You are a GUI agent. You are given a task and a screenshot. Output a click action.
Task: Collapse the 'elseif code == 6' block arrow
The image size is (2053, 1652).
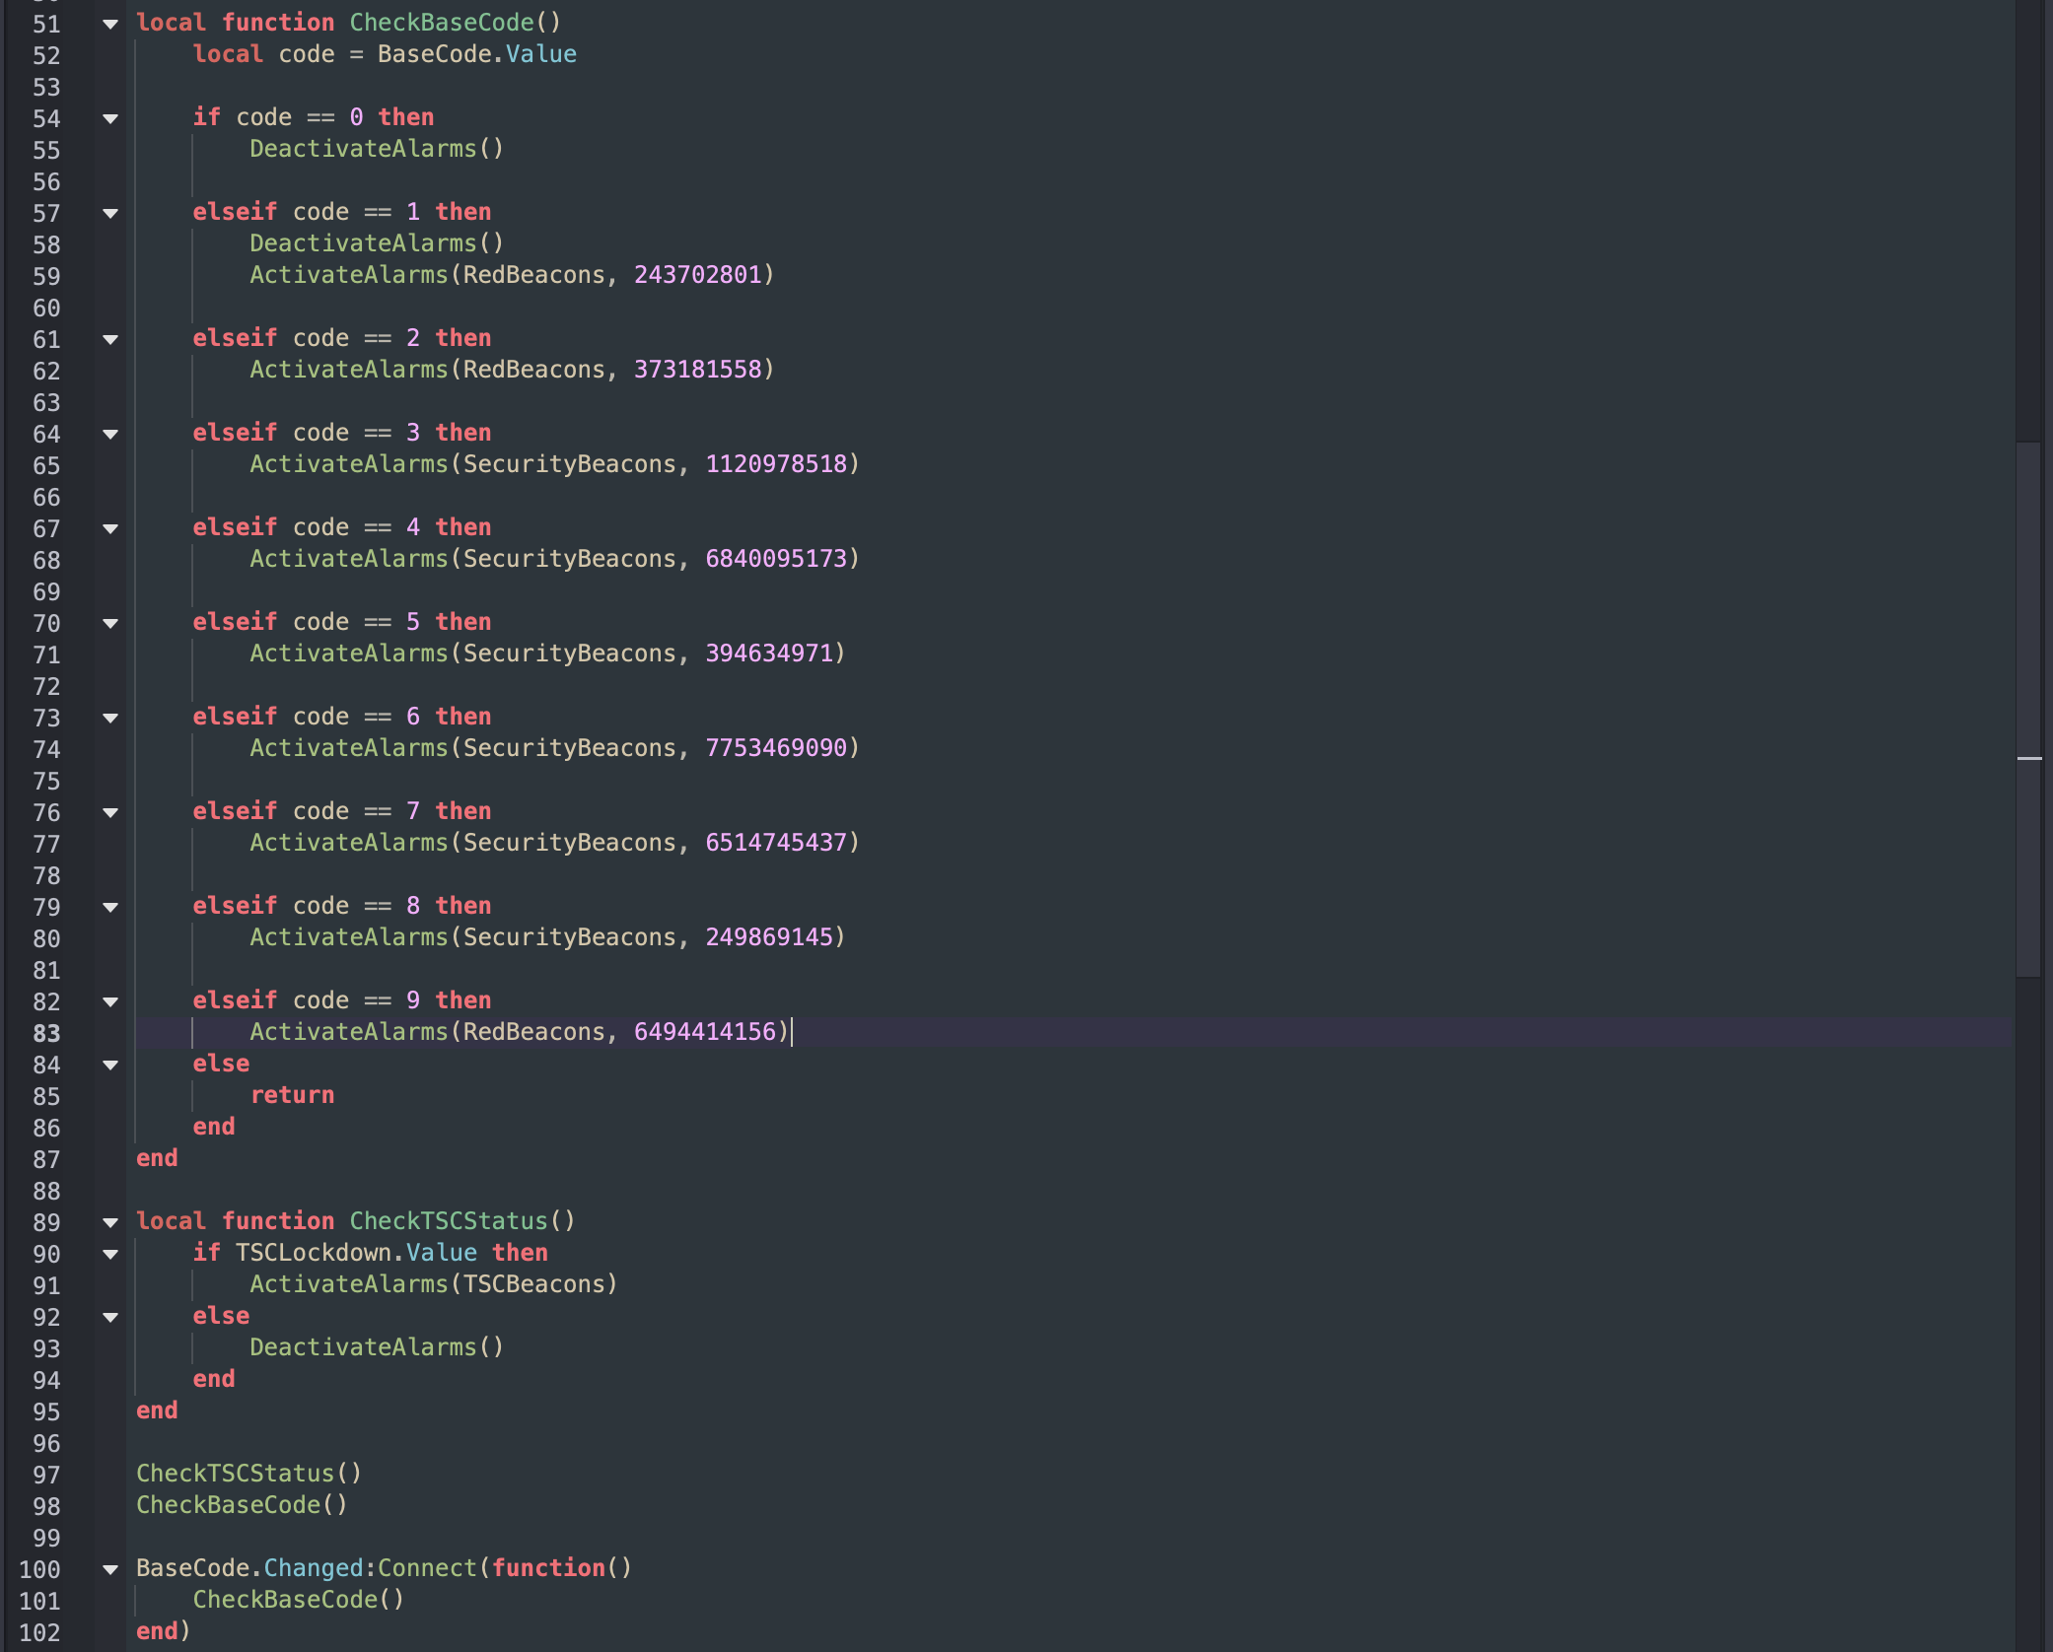[x=110, y=718]
